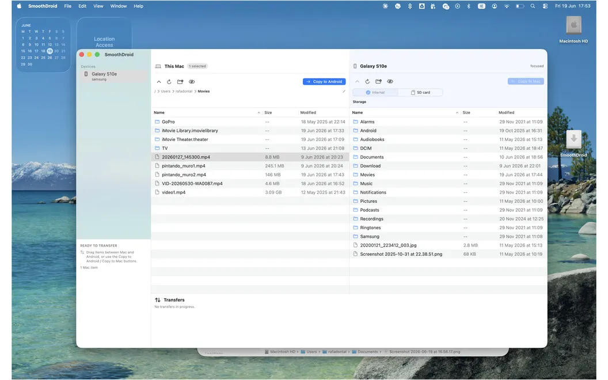Open the Window menu

(118, 6)
